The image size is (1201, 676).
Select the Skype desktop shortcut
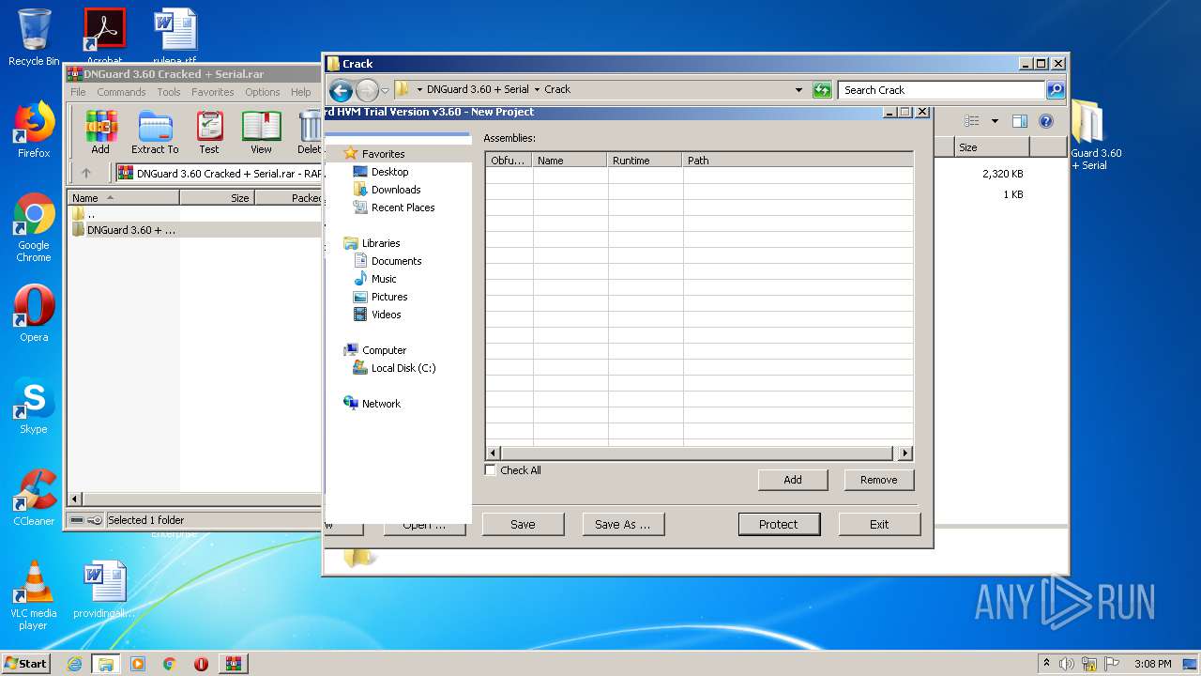click(x=34, y=406)
